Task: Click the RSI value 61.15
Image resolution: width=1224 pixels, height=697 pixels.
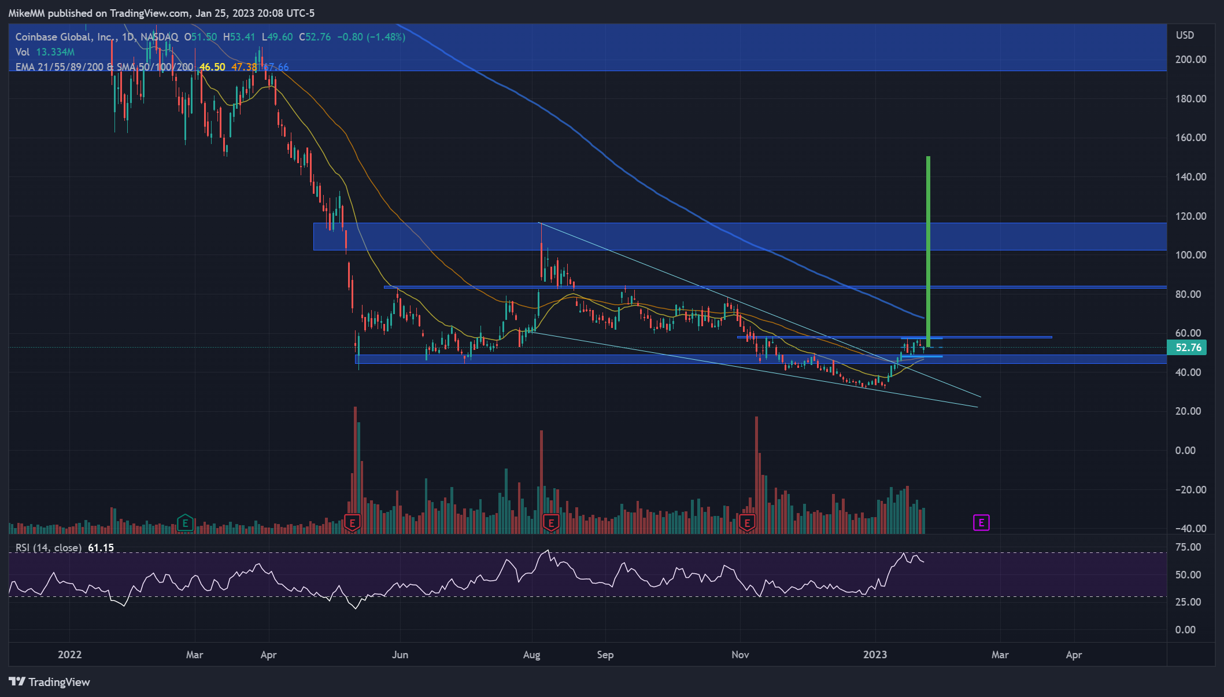Action: 101,548
